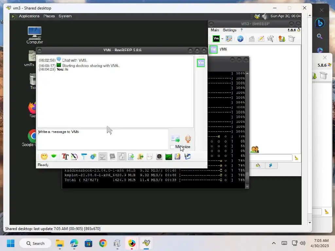Open Windows Start menu
Image resolution: width=335 pixels, height=251 pixels.
10,243
